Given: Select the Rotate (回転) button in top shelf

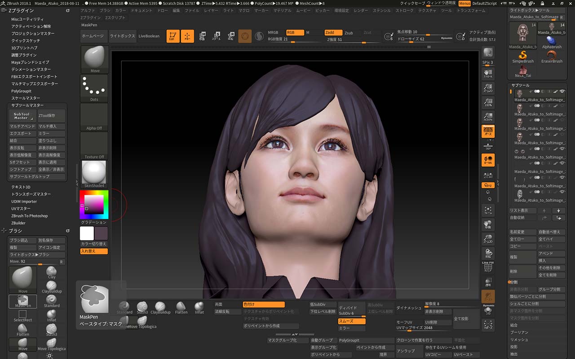Looking at the screenshot, I should pos(231,36).
